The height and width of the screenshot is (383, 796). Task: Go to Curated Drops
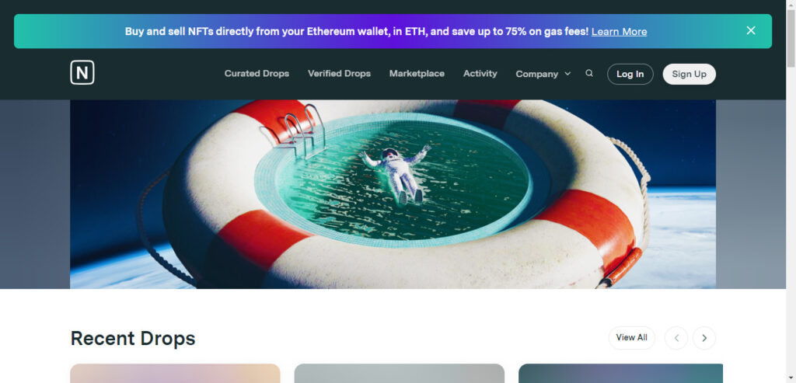[257, 74]
